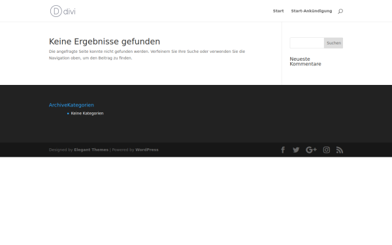This screenshot has width=392, height=245.
Task: Click the Suchen button in sidebar
Action: pyautogui.click(x=333, y=43)
